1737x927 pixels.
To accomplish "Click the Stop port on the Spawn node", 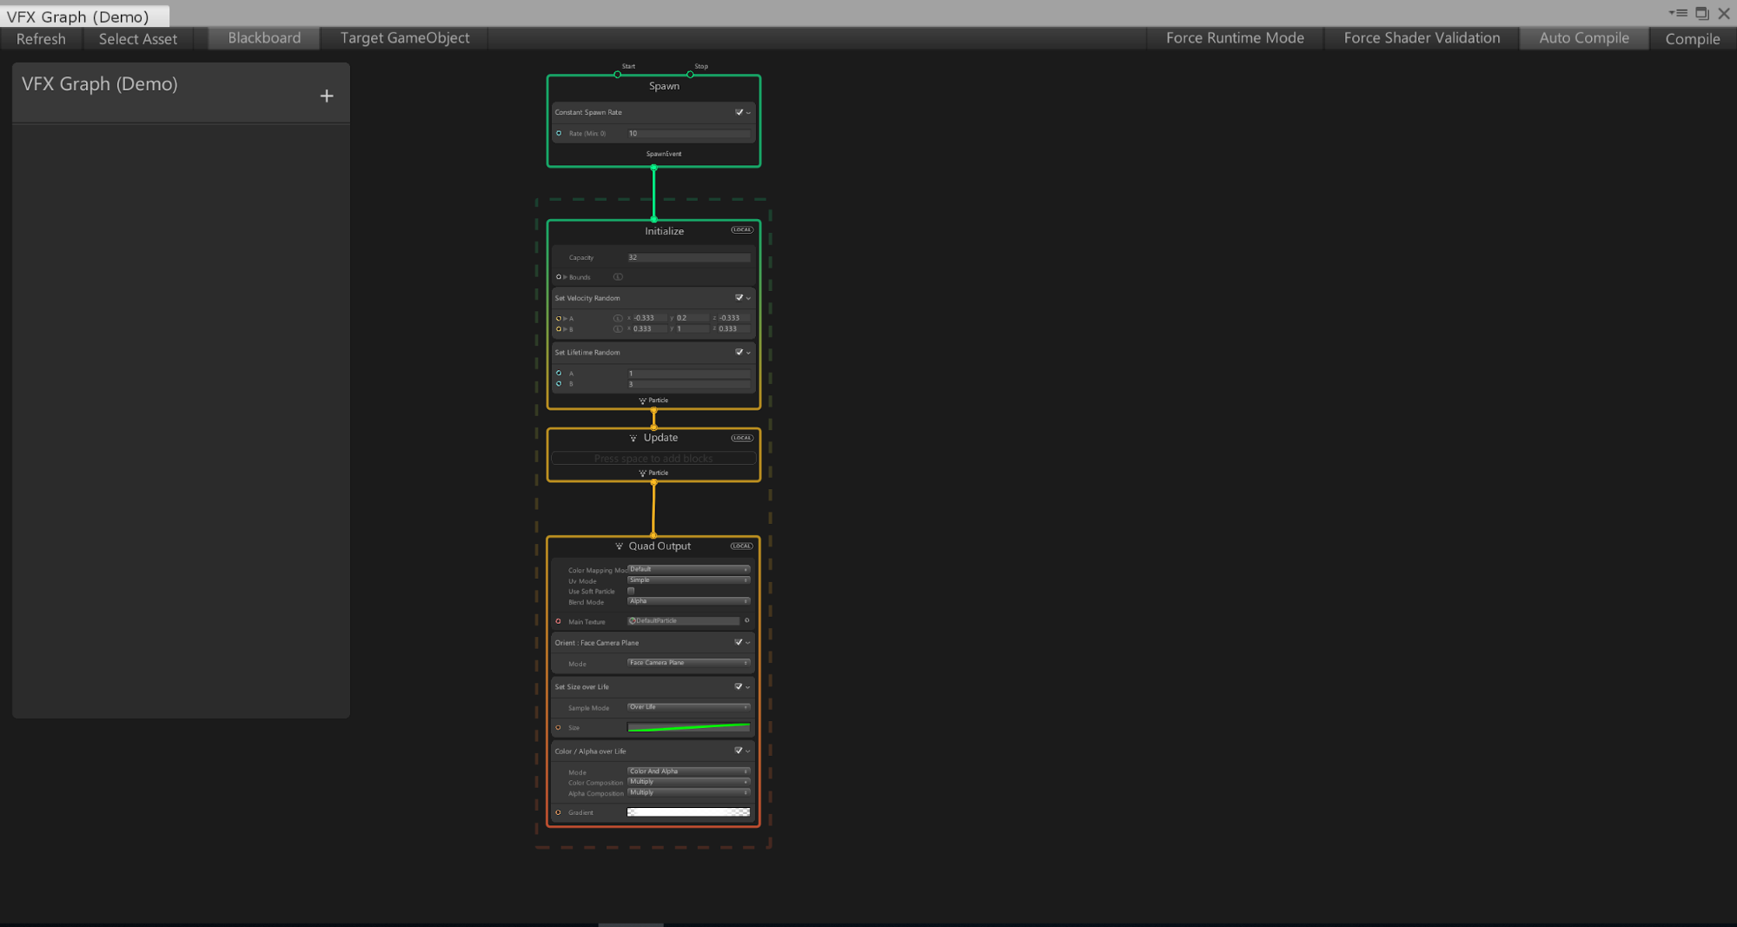I will tap(690, 75).
